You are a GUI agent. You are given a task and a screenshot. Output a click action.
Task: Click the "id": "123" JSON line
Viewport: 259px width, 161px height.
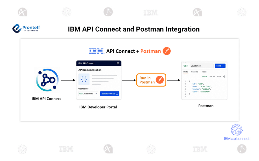(x=197, y=84)
